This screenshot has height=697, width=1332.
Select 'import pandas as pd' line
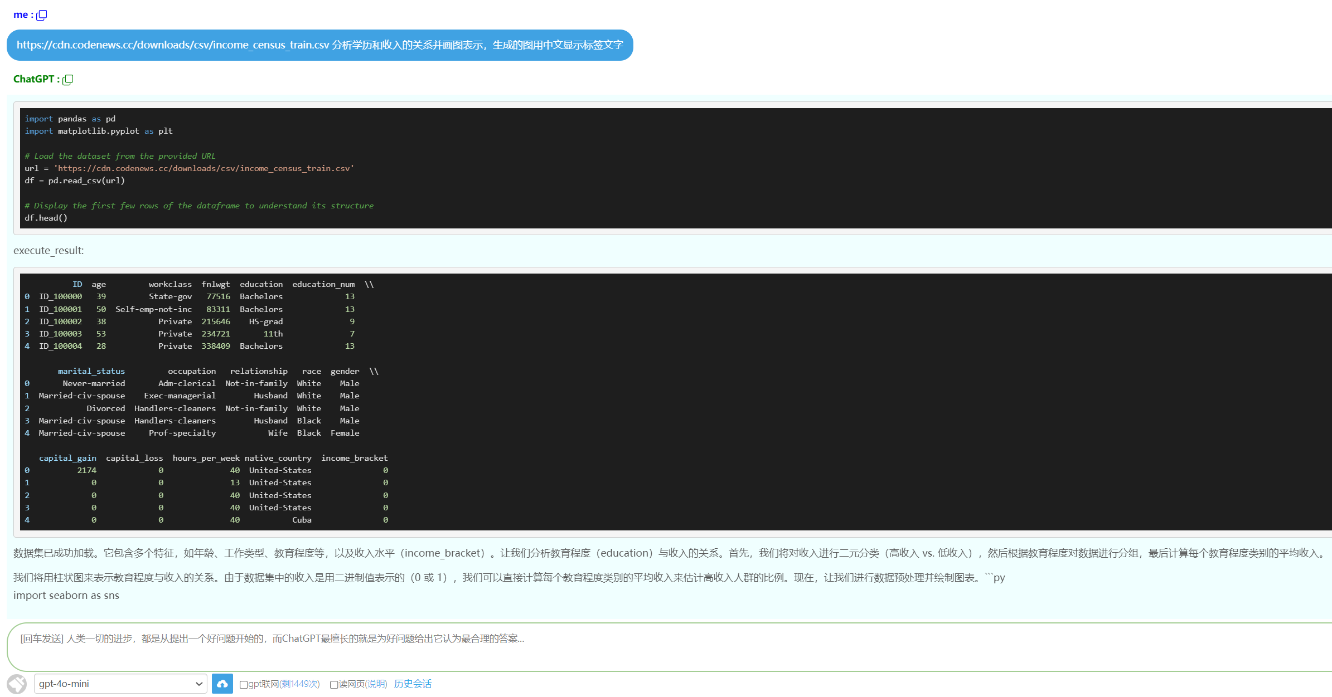[x=70, y=119]
